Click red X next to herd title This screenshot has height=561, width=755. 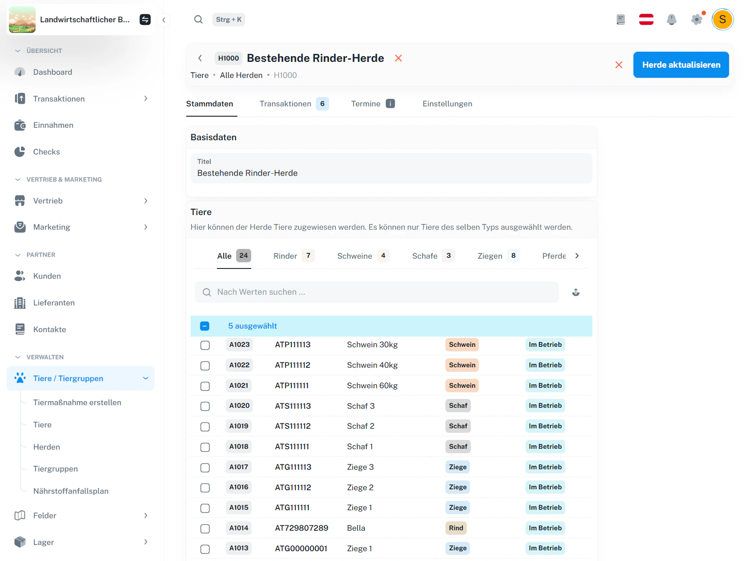(398, 58)
